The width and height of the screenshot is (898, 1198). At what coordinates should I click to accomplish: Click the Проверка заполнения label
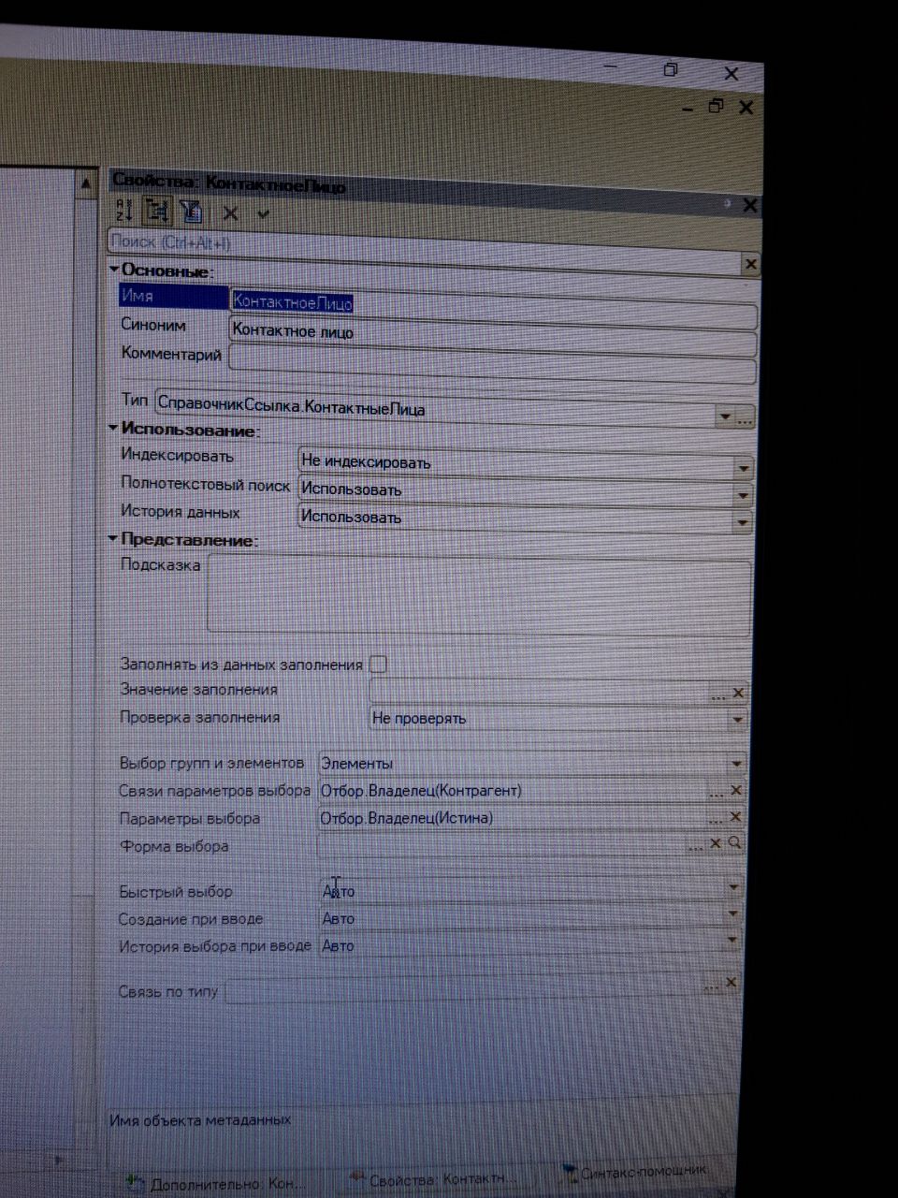(199, 718)
